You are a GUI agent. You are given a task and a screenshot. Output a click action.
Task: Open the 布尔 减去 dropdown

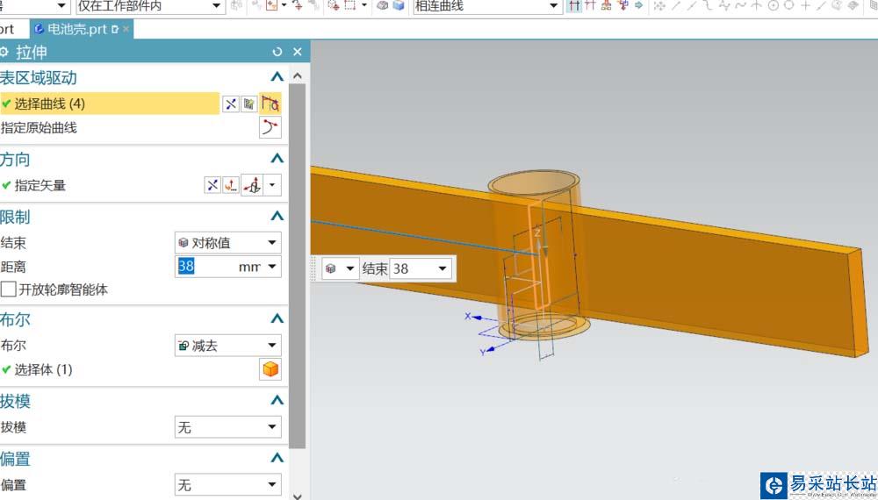tap(228, 346)
